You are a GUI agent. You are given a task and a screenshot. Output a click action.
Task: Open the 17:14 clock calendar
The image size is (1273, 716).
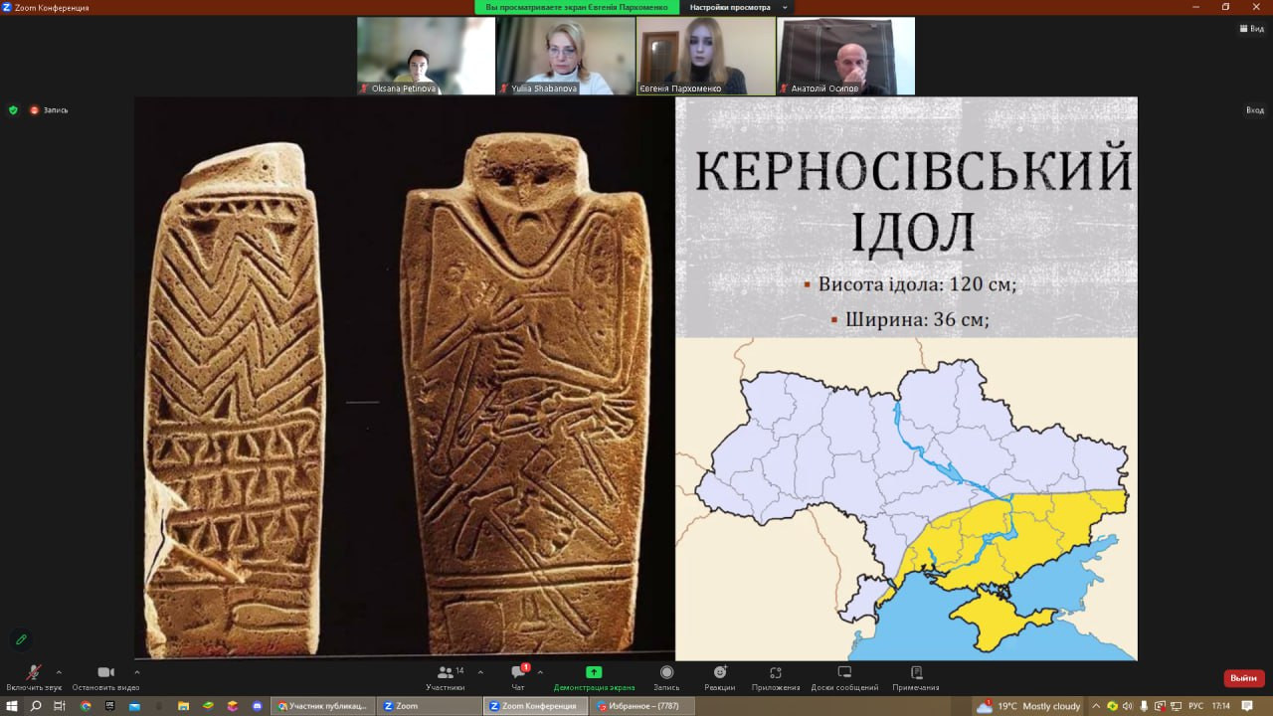(x=1220, y=706)
